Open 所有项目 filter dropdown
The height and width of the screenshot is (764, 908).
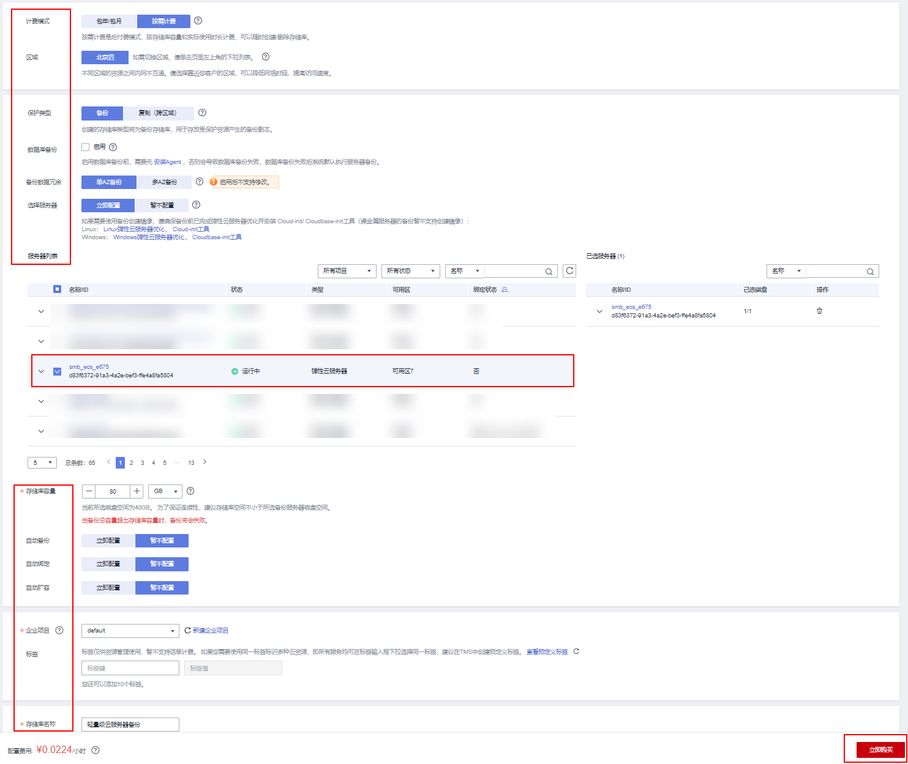pyautogui.click(x=347, y=271)
